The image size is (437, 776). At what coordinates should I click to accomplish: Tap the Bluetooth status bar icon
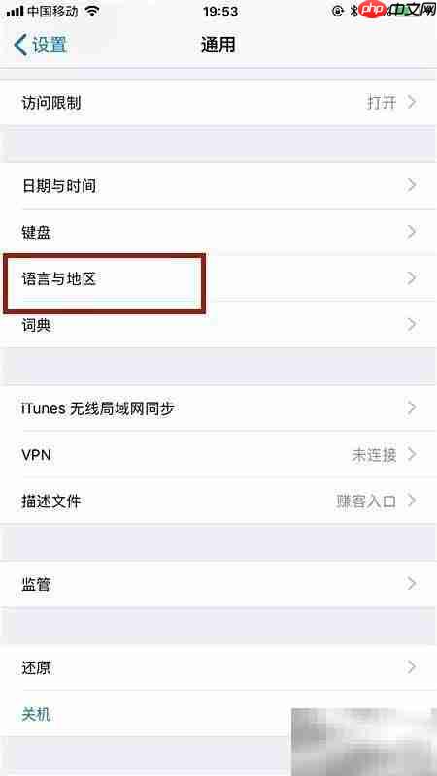coord(353,11)
